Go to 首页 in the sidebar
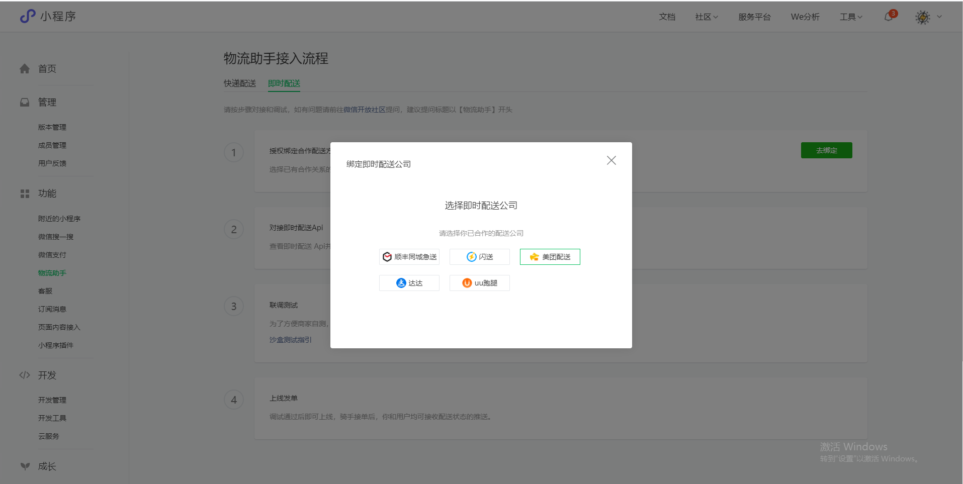 click(x=47, y=69)
